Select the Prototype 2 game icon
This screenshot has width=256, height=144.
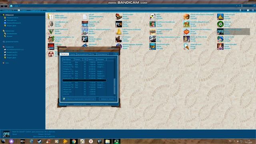[119, 39]
